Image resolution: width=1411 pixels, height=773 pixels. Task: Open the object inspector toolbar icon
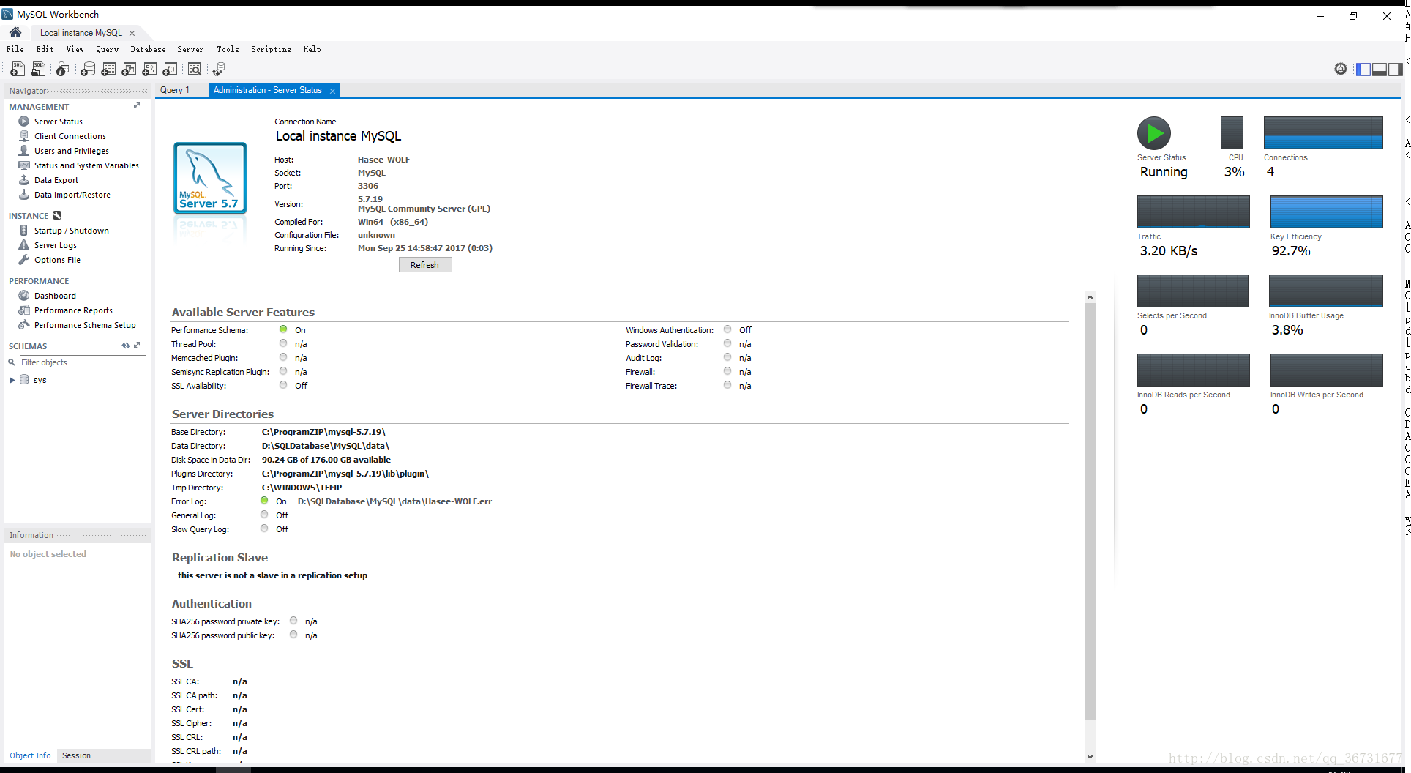click(63, 69)
